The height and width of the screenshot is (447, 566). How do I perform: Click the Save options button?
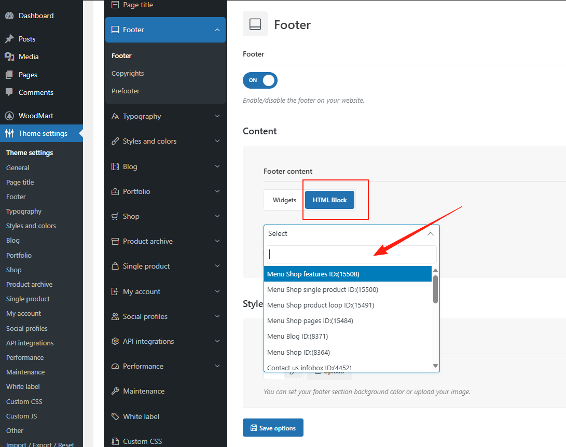273,428
